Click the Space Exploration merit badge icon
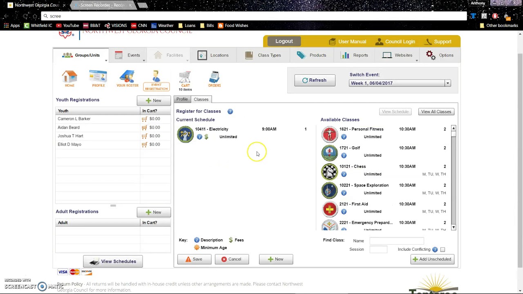Image resolution: width=523 pixels, height=294 pixels. [330, 191]
